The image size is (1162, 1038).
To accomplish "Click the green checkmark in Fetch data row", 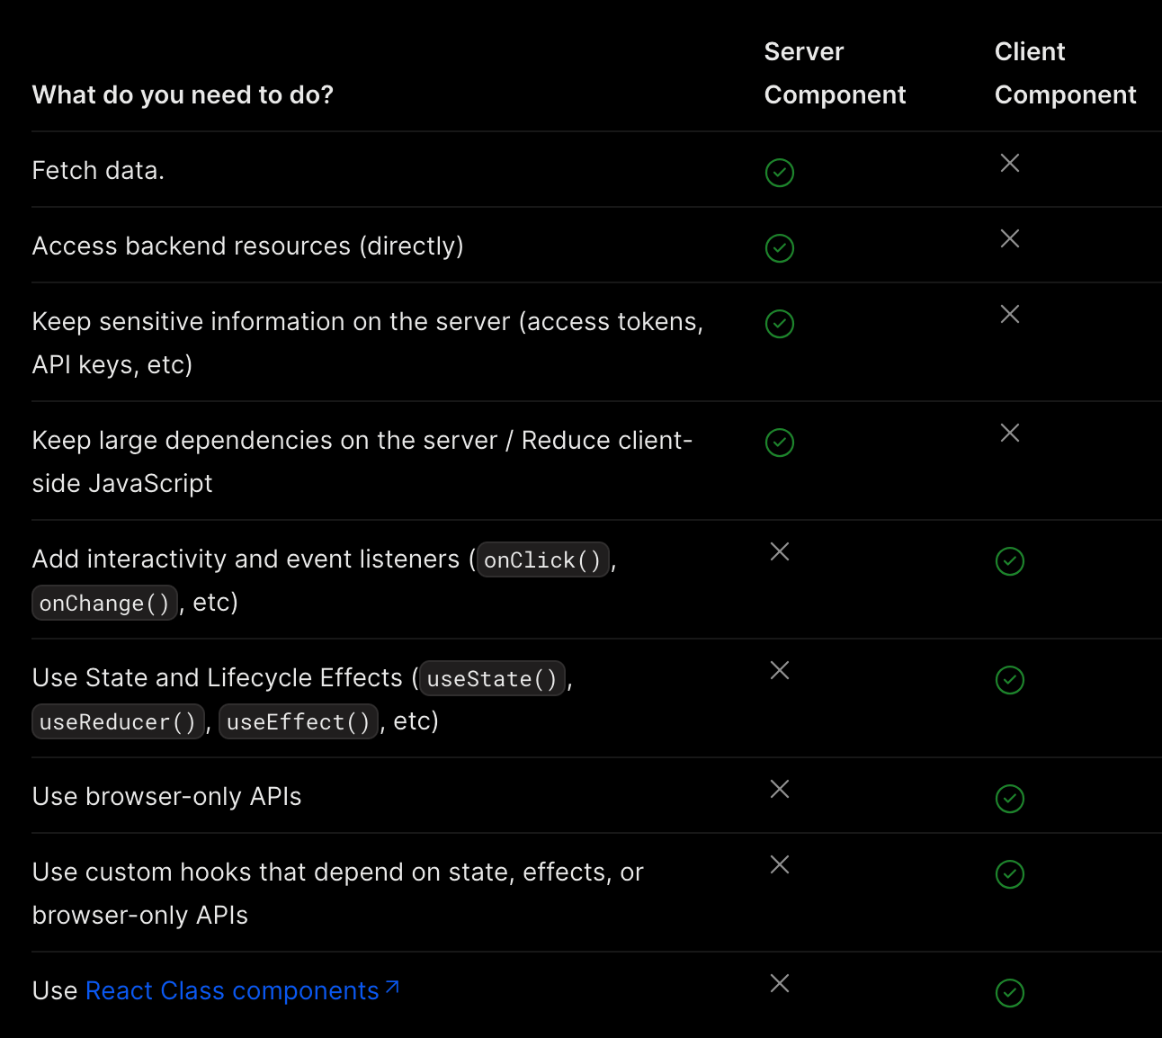I will [x=779, y=173].
